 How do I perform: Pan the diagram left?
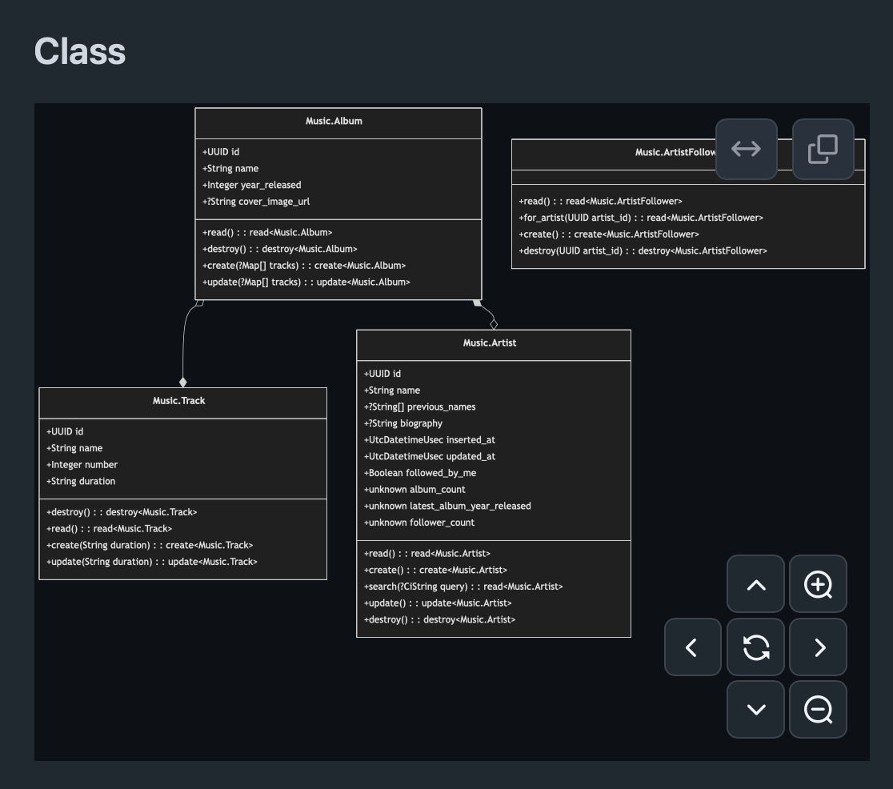[x=692, y=647]
